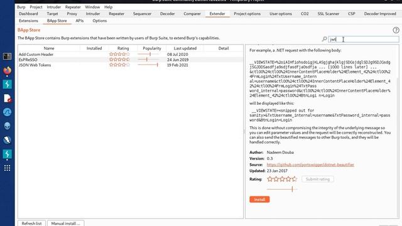Open the Repeater menu in the menu bar

pos(73,7)
